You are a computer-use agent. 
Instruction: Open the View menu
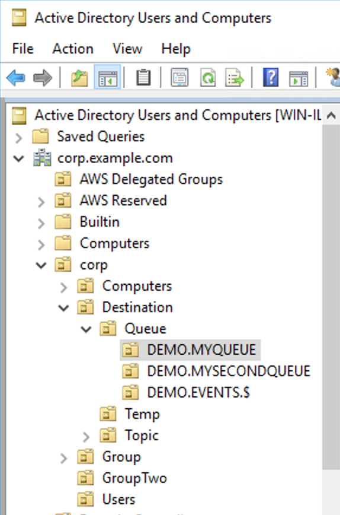[x=127, y=49]
